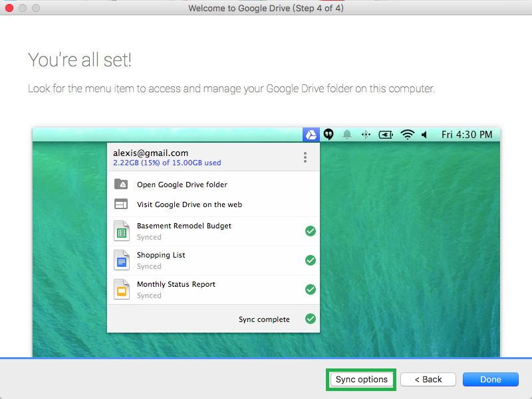This screenshot has width=532, height=399.
Task: Click the notification bell icon
Action: pyautogui.click(x=346, y=135)
